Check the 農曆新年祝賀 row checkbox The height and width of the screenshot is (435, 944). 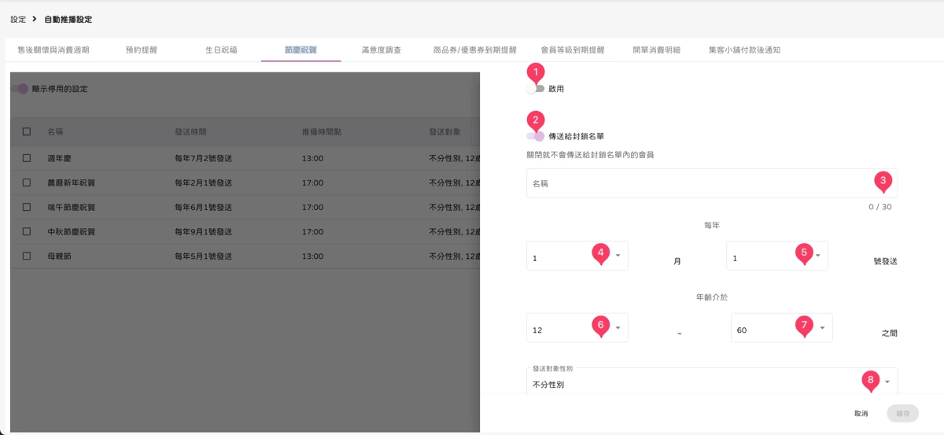pos(27,182)
